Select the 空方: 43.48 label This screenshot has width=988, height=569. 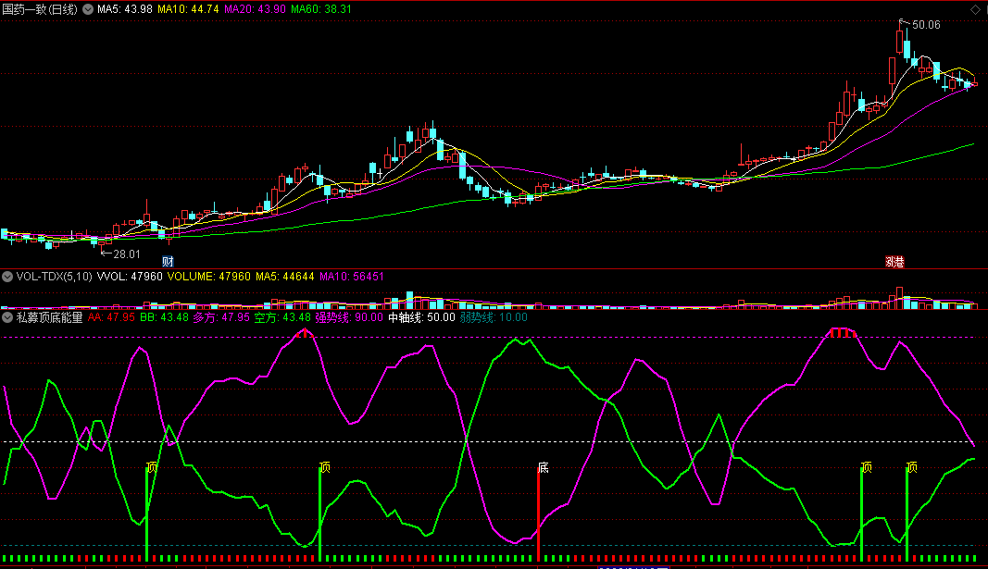coord(282,317)
